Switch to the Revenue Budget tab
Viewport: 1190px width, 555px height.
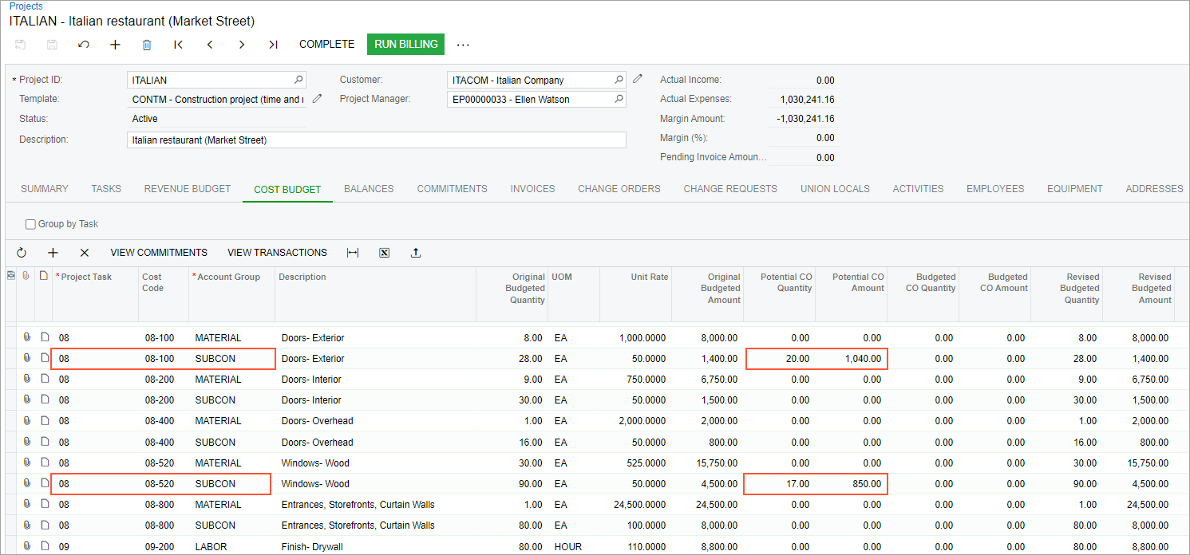(x=188, y=189)
